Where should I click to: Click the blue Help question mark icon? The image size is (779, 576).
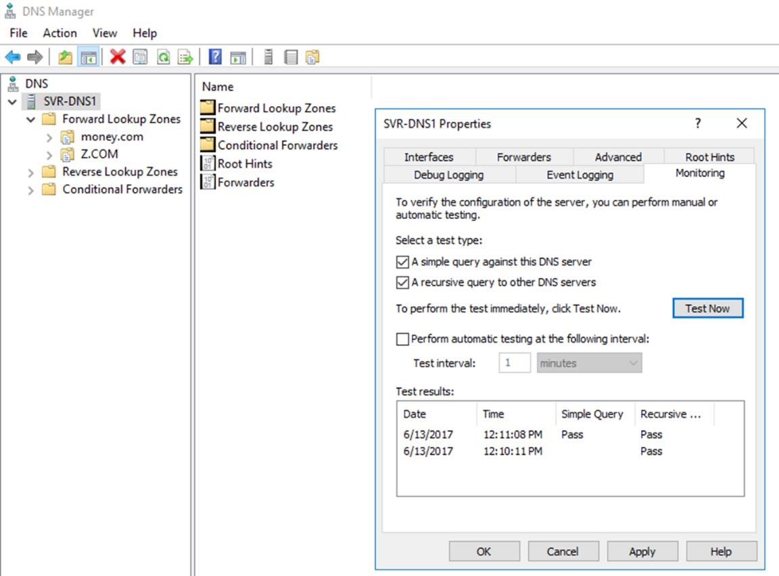coord(215,57)
